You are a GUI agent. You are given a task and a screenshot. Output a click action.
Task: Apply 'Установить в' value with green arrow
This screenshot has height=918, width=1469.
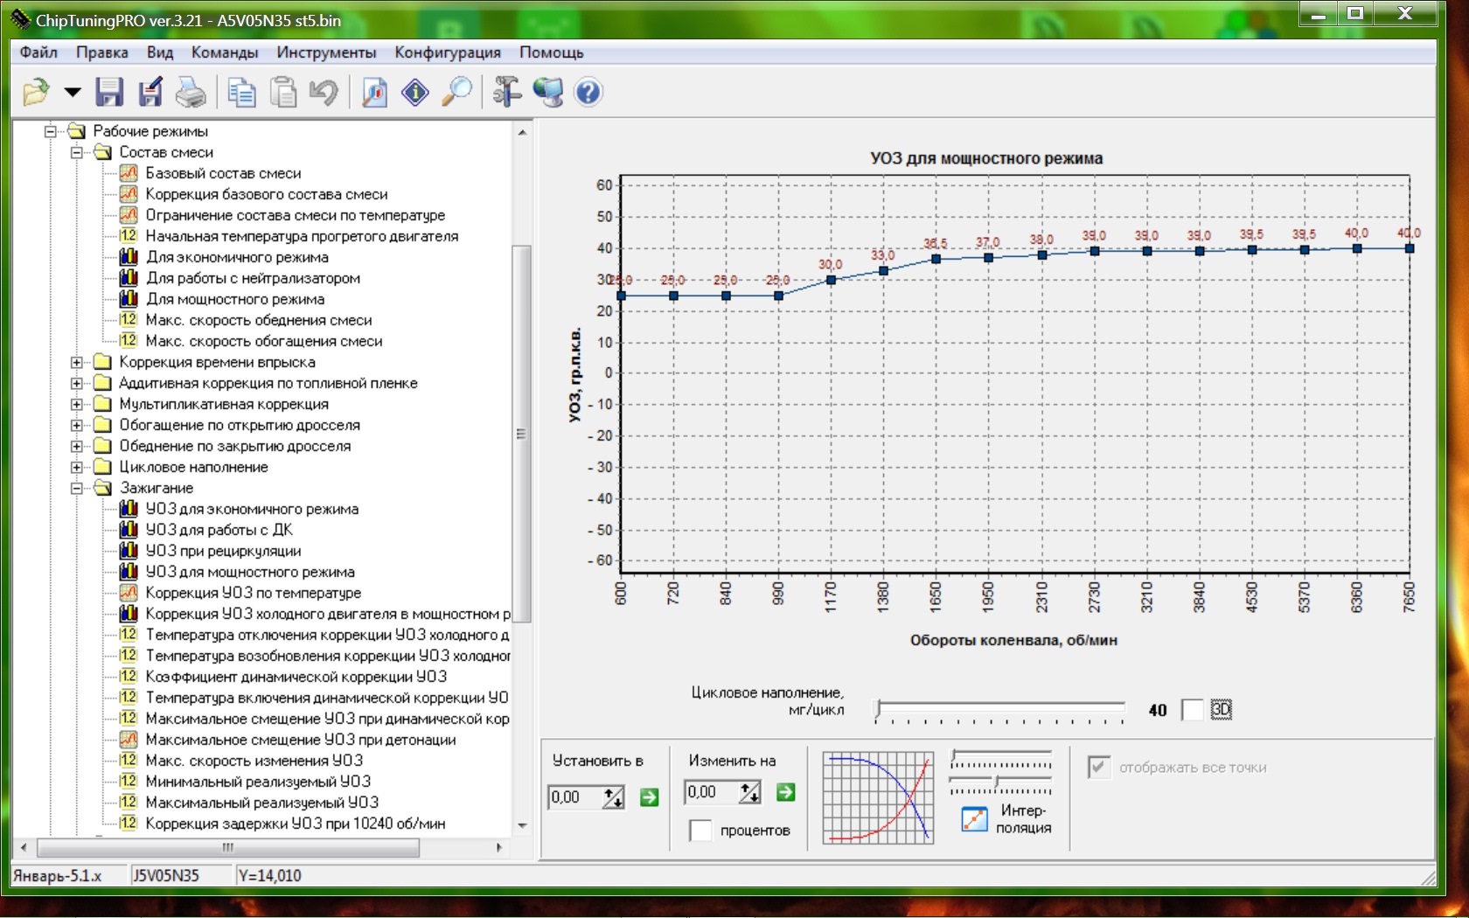point(649,797)
